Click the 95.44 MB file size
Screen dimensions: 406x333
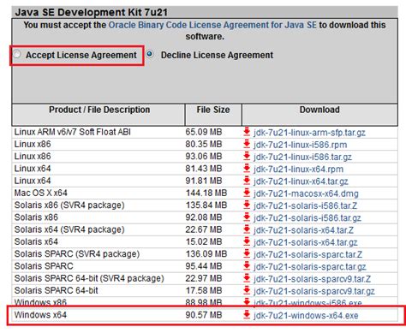click(x=204, y=266)
